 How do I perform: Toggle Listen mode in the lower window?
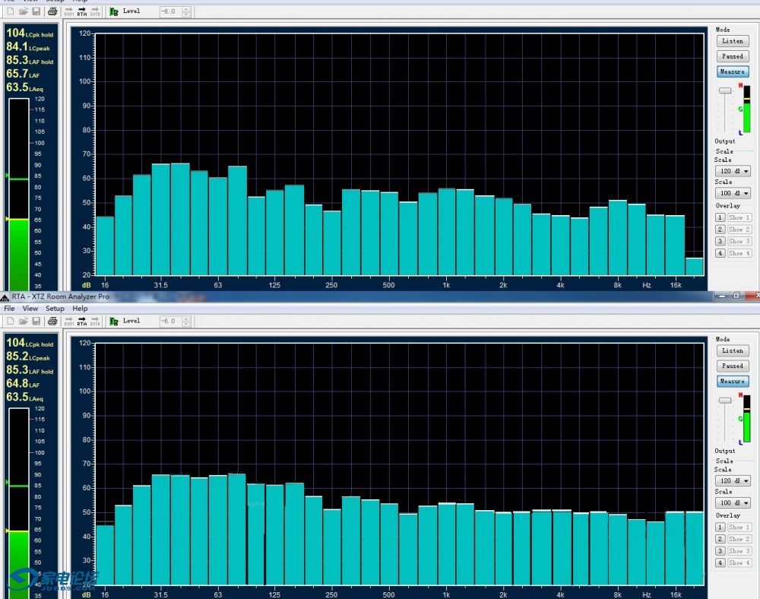click(732, 350)
